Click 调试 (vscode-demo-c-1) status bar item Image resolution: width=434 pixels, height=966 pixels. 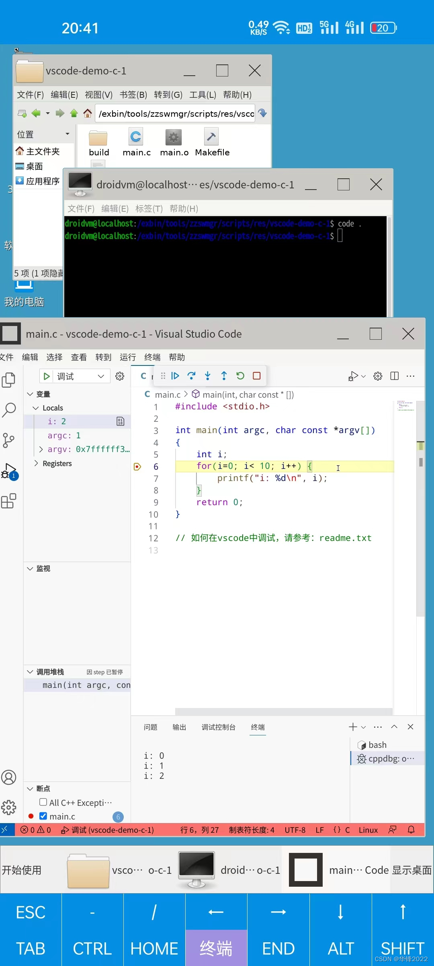click(x=107, y=830)
